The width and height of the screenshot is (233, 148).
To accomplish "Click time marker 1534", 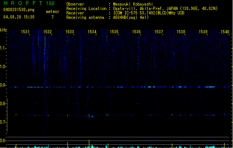I will click(92, 32).
